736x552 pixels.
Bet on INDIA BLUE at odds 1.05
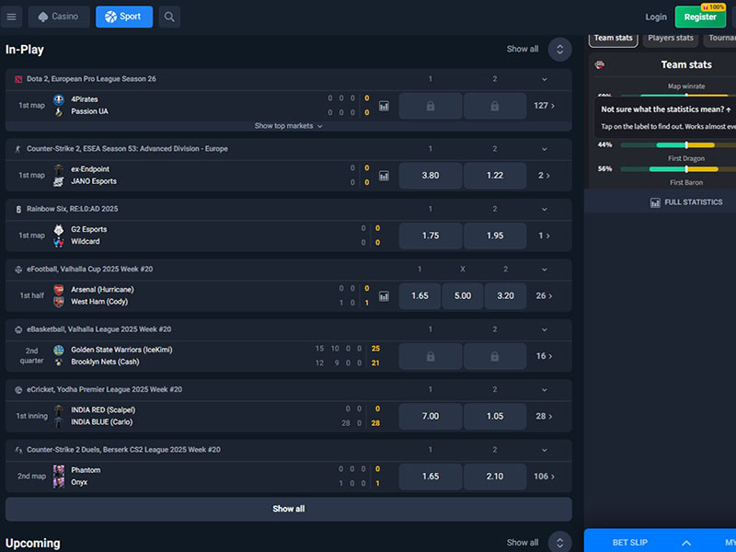[x=495, y=416]
